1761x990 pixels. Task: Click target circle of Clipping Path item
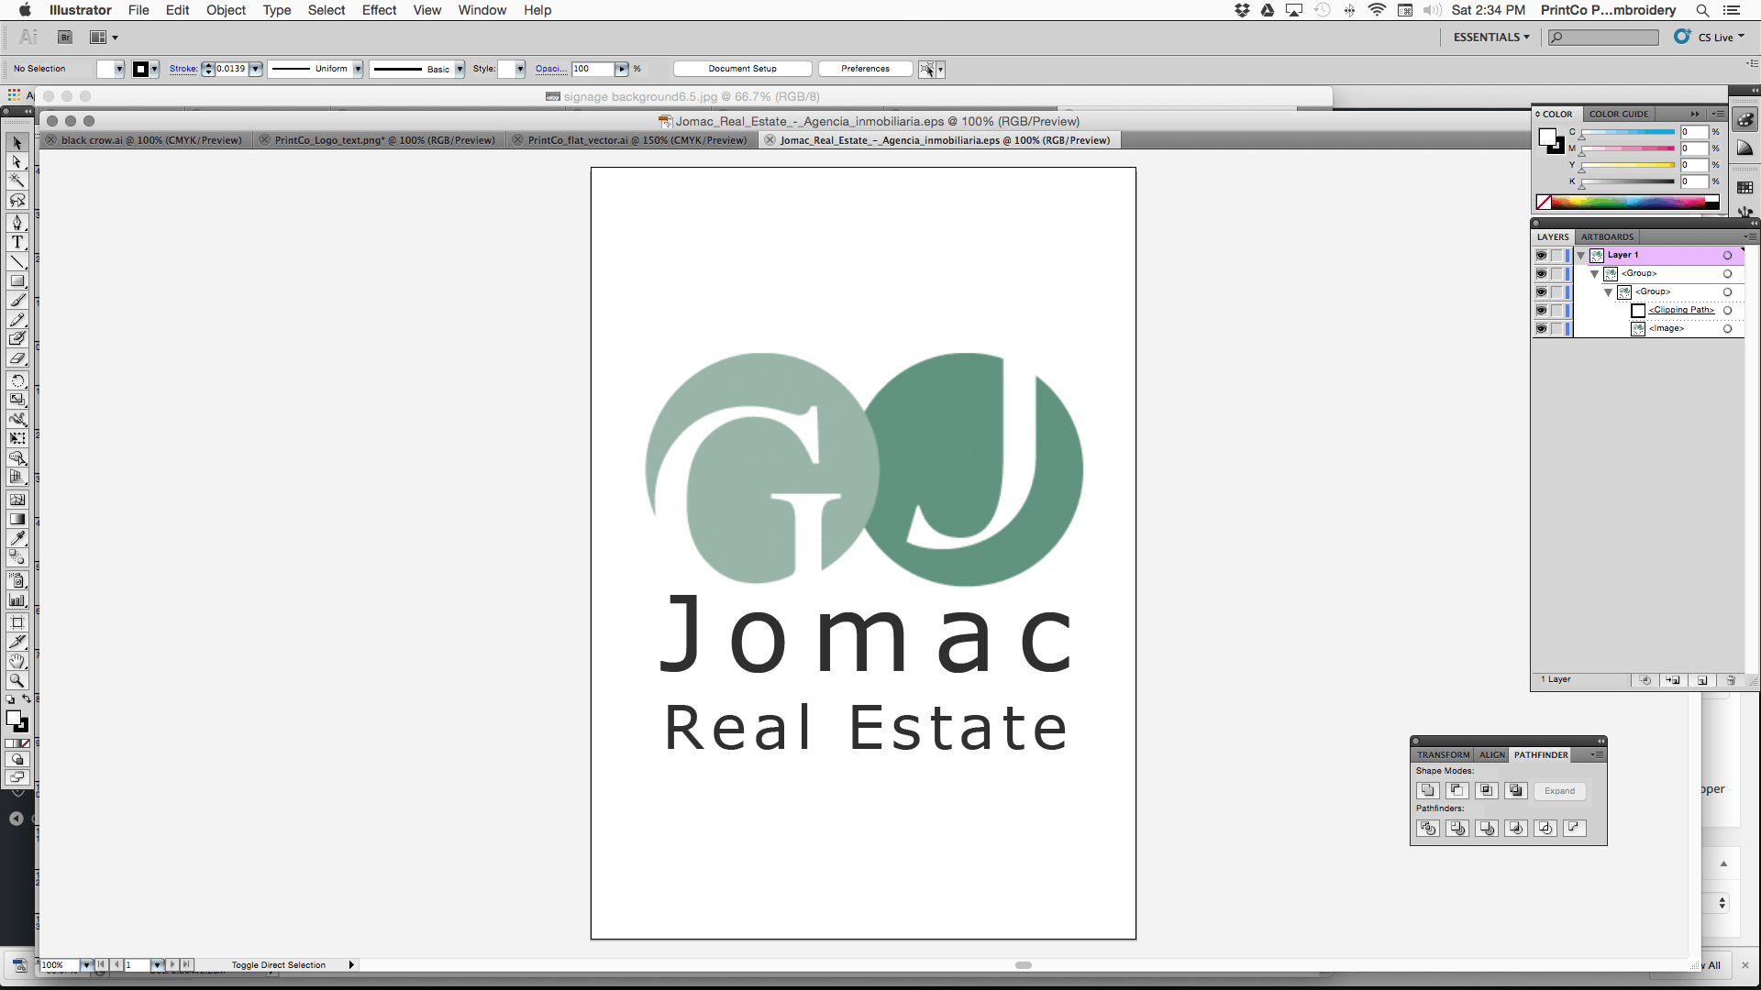point(1727,311)
